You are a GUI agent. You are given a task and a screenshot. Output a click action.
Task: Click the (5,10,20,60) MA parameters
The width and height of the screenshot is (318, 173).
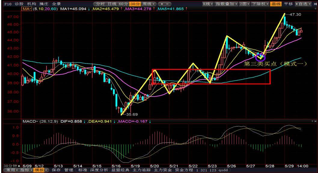[45, 9]
